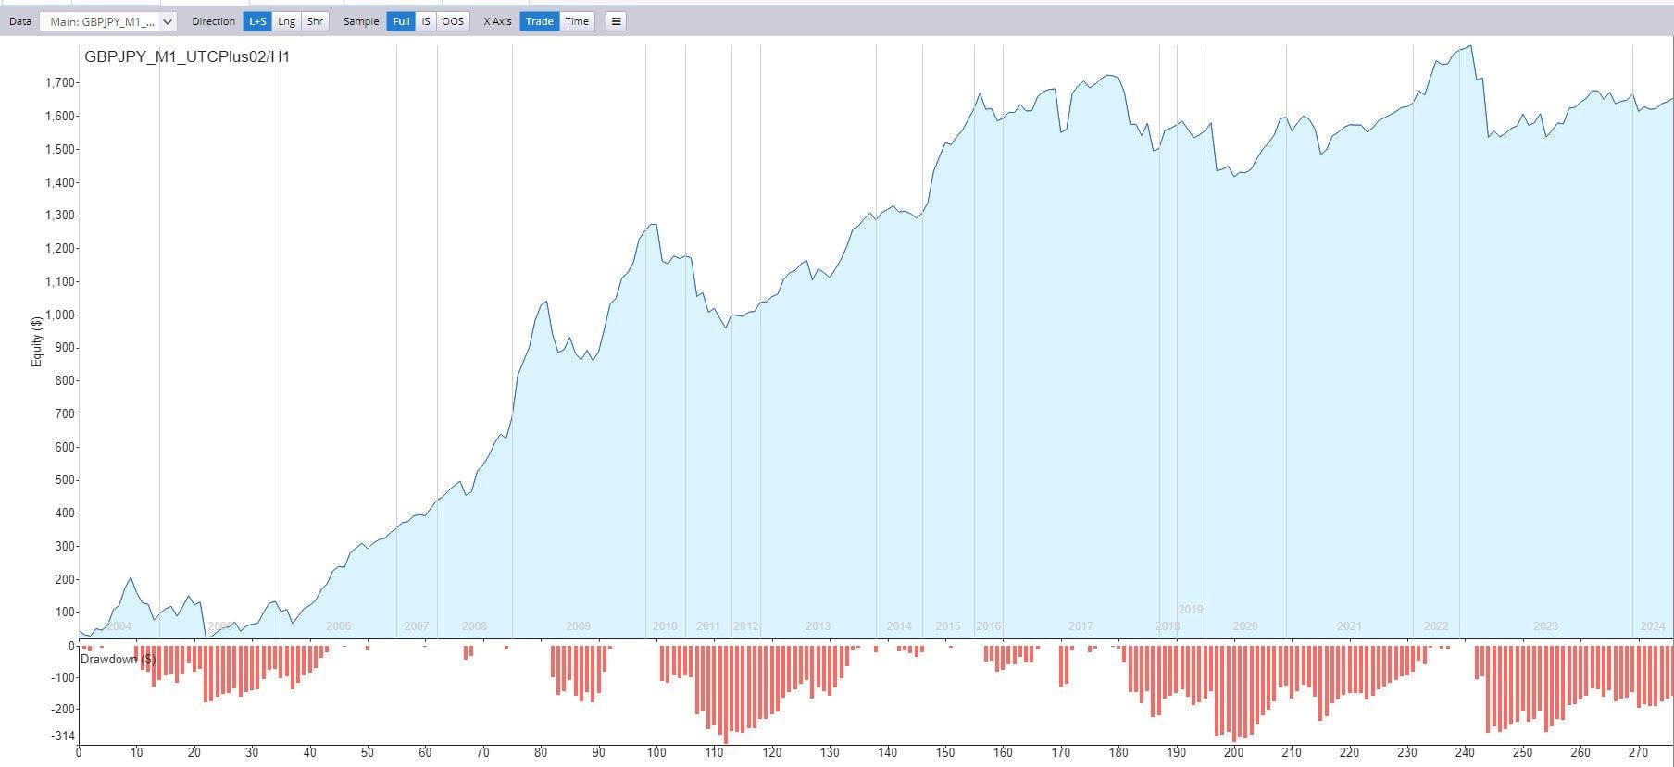The width and height of the screenshot is (1674, 767).
Task: Show the Full sample
Action: tap(401, 21)
